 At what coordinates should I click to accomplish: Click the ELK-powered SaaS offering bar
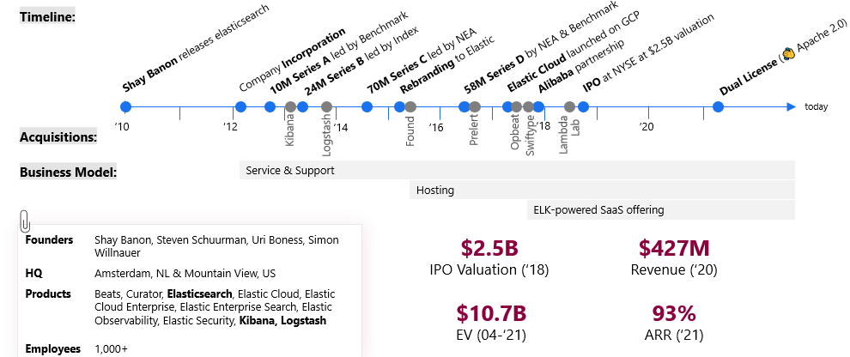click(x=660, y=209)
